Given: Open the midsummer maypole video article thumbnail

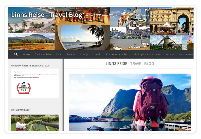Looking at the screenshot, I should click(35, 123).
